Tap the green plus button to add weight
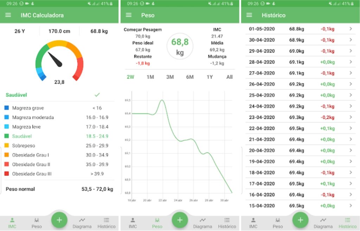Image resolution: width=360 pixels, height=231 pixels. coord(59,220)
